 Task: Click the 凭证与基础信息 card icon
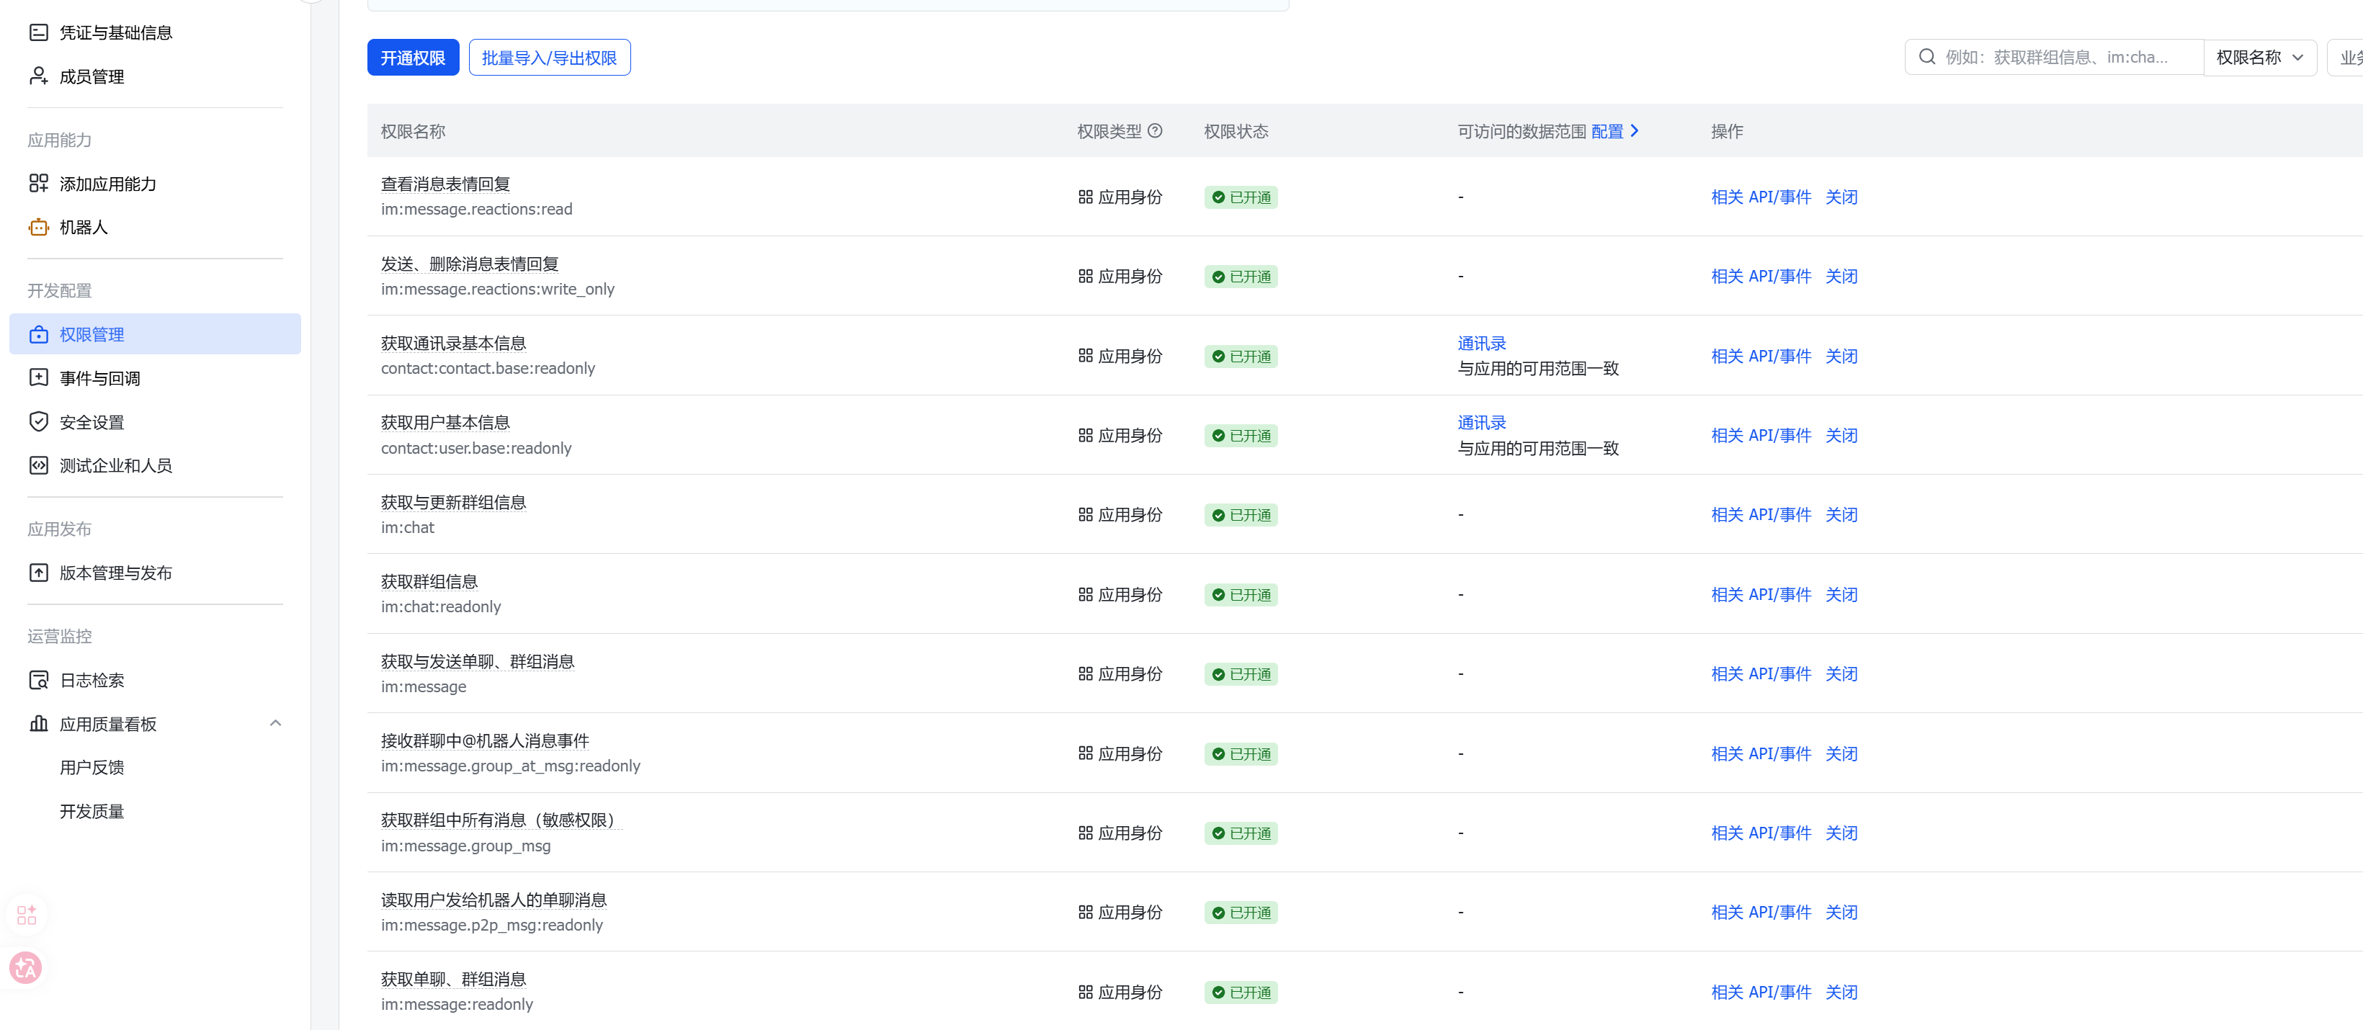click(38, 33)
